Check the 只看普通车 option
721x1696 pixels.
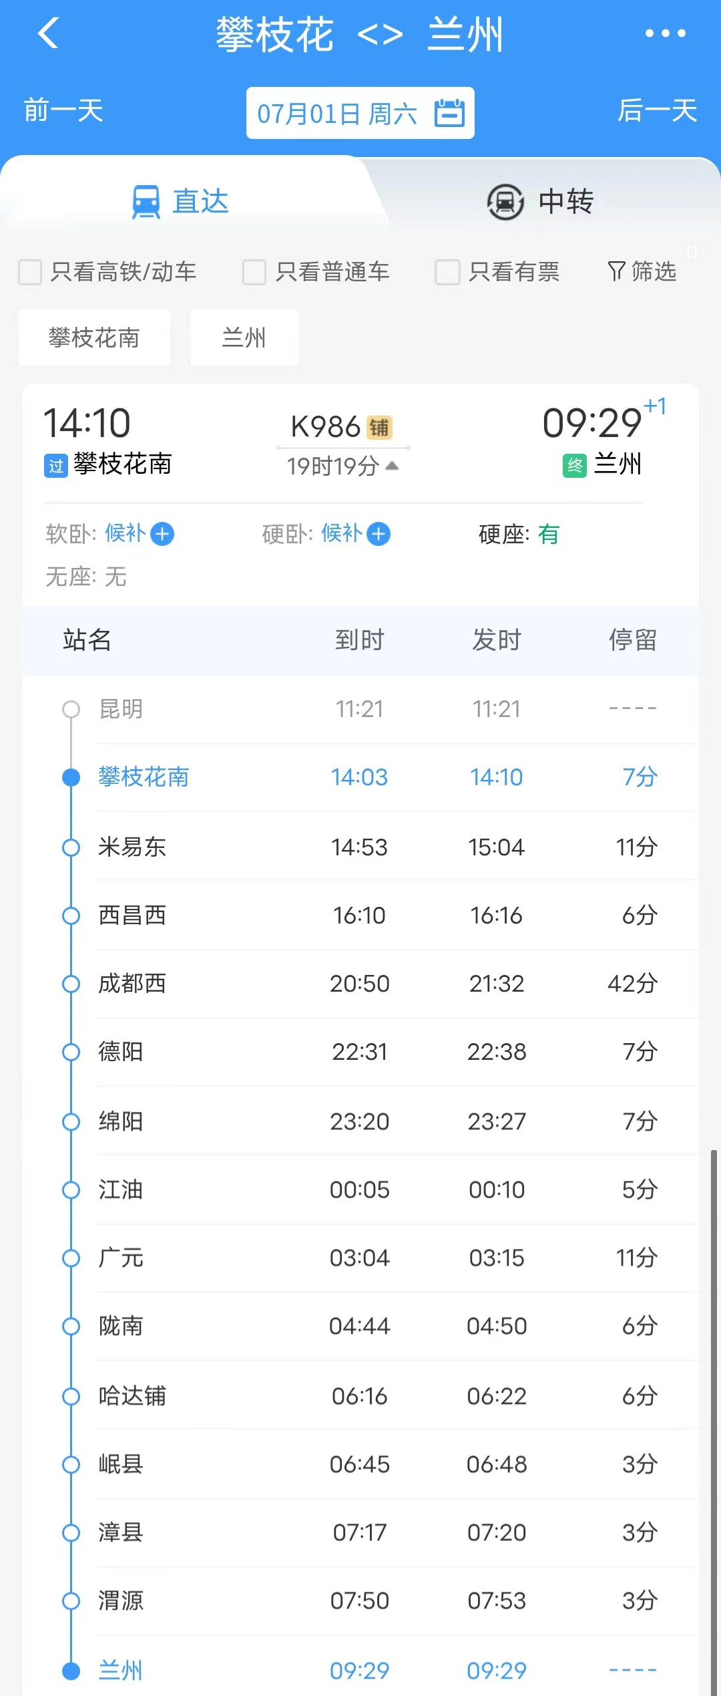[x=254, y=272]
